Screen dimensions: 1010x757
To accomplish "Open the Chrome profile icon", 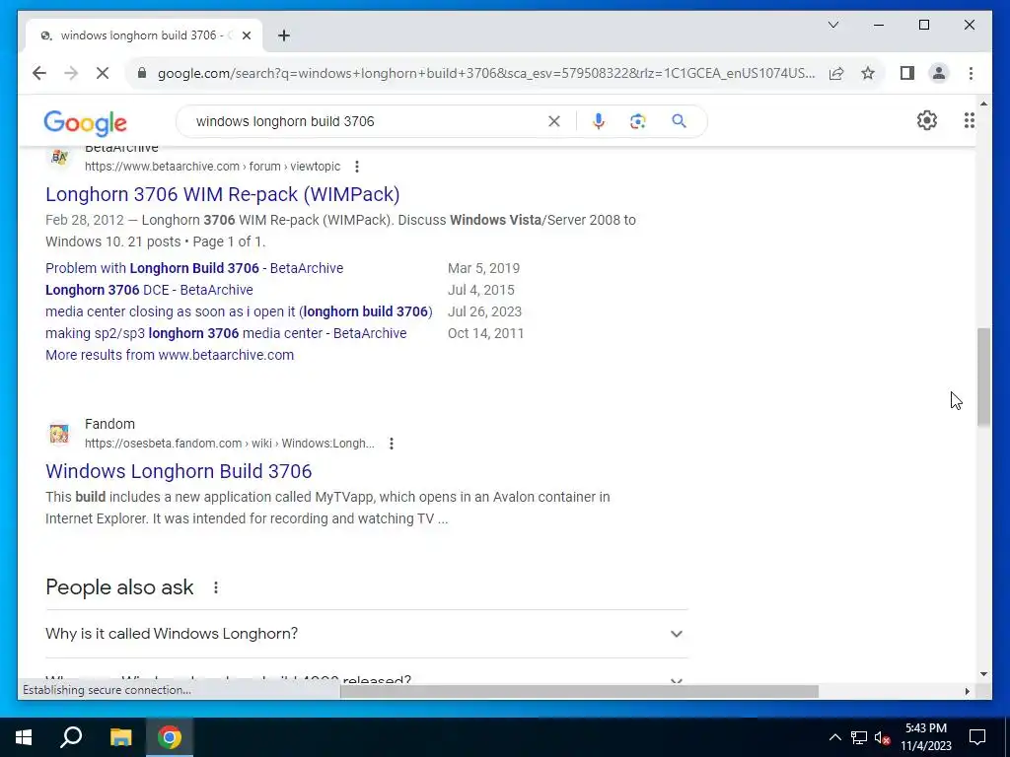I will pos(939,73).
